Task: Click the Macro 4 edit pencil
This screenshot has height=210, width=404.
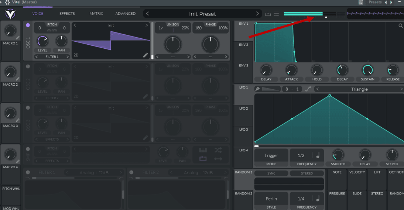Action: 17,161
